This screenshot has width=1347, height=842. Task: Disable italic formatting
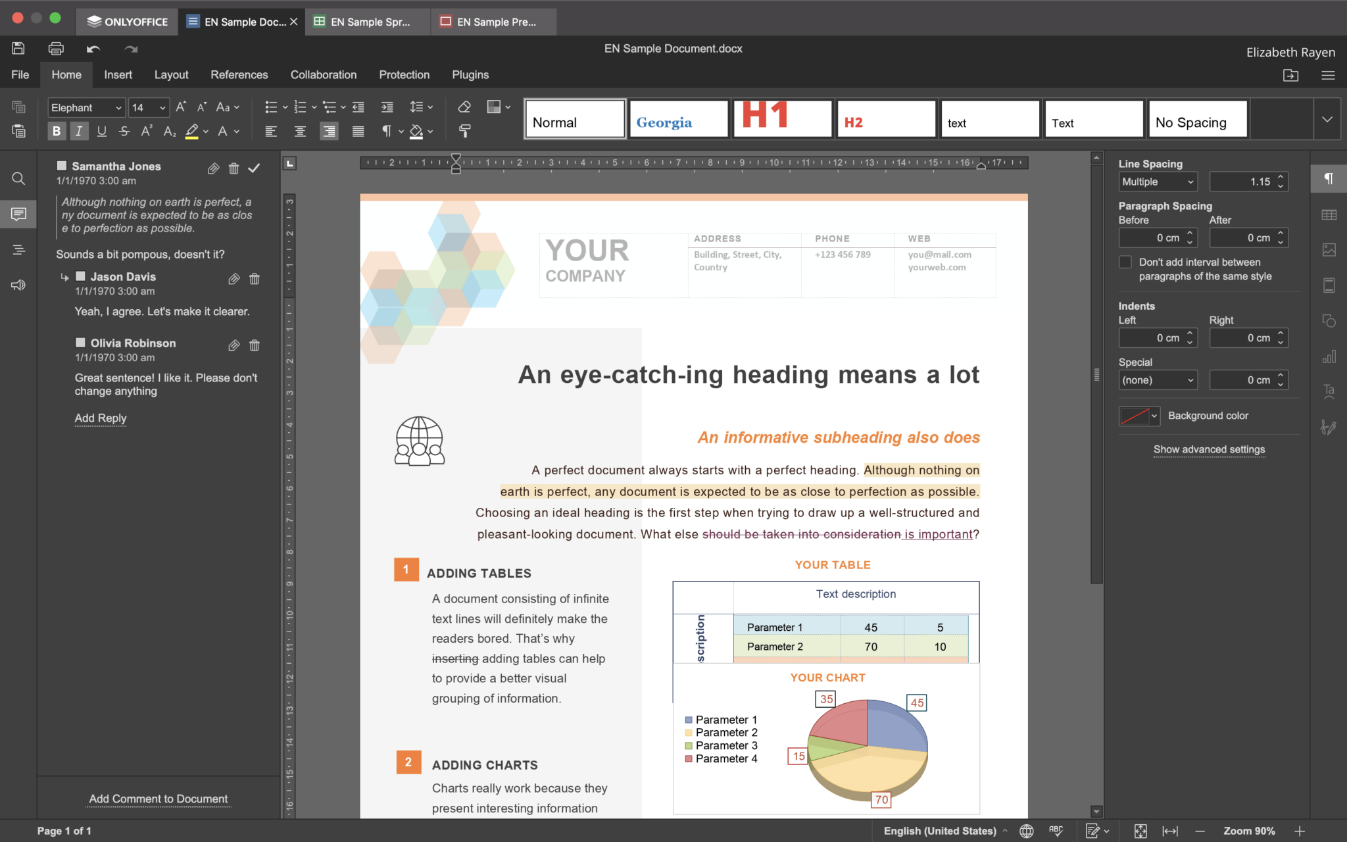(79, 131)
